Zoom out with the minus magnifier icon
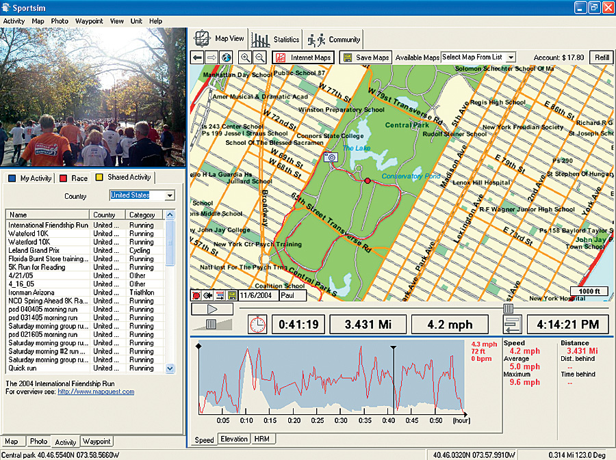The height and width of the screenshot is (460, 616). [259, 57]
